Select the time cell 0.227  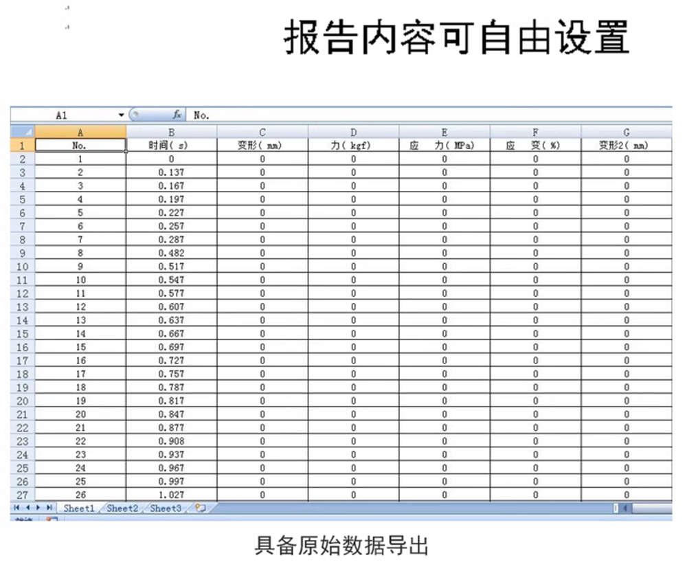click(x=171, y=213)
